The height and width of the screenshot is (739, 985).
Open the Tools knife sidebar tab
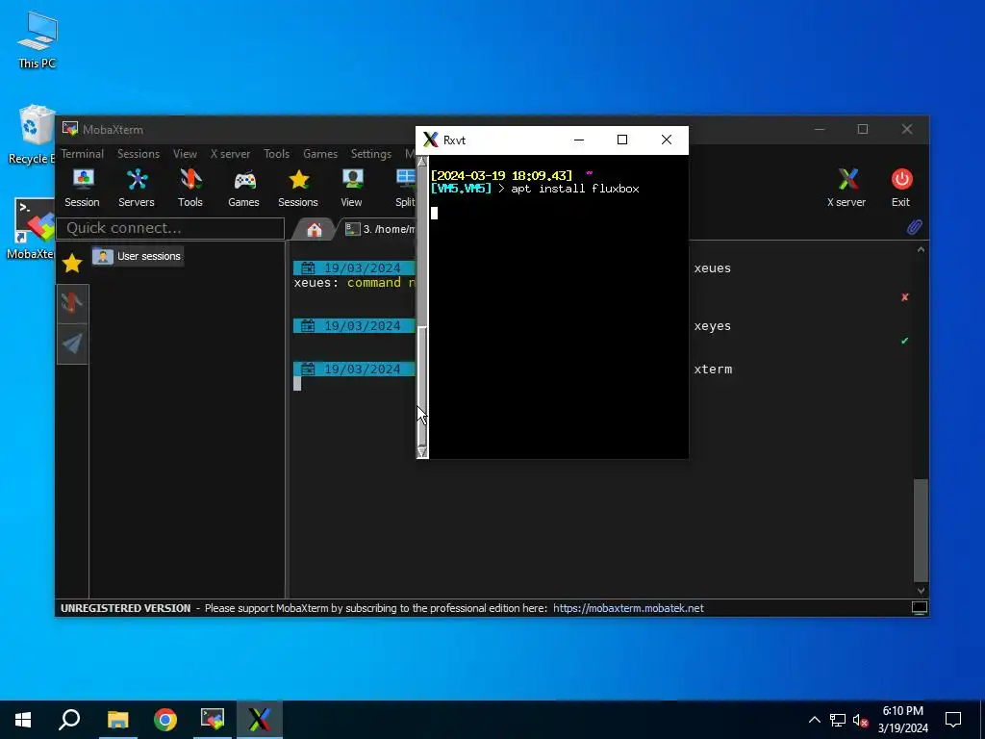coord(72,303)
